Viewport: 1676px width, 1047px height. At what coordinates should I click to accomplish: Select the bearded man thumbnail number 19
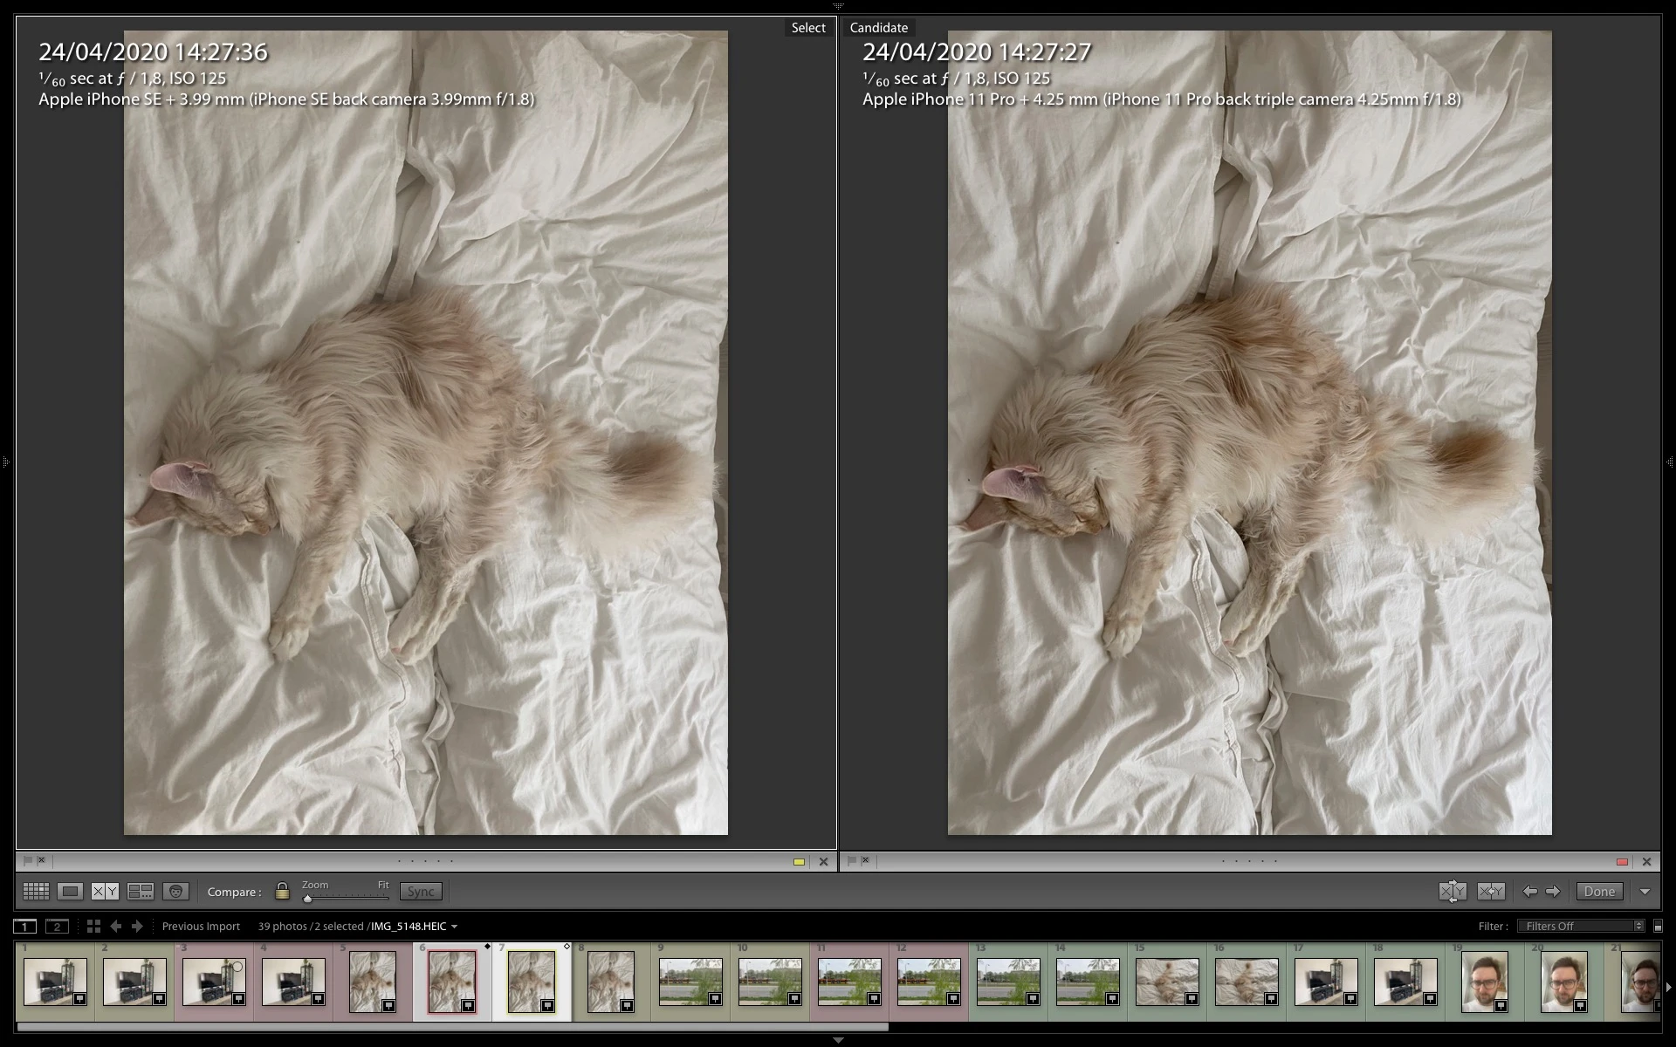click(1484, 982)
